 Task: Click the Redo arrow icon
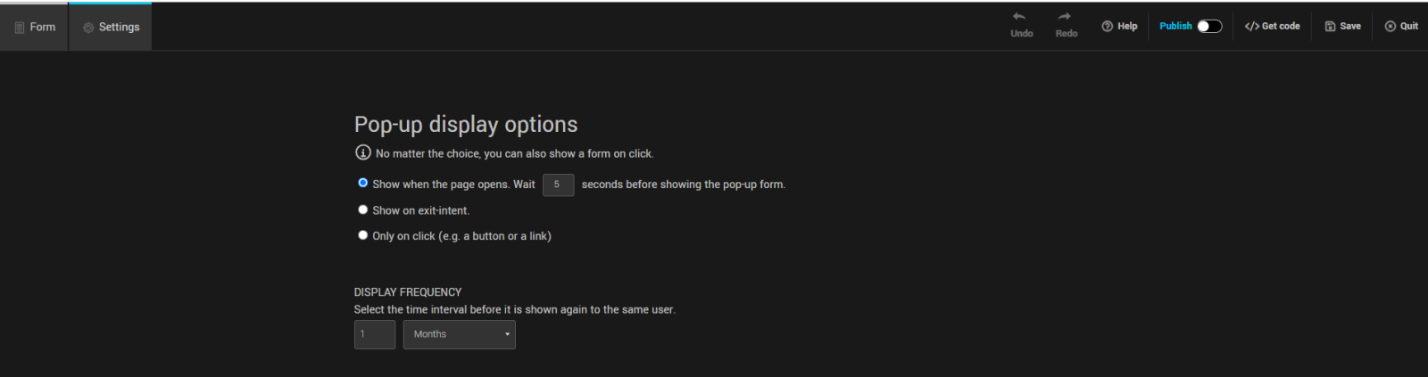[1065, 17]
